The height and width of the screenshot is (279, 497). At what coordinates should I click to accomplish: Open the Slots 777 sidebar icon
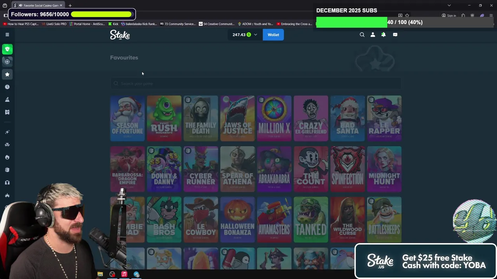click(x=7, y=145)
